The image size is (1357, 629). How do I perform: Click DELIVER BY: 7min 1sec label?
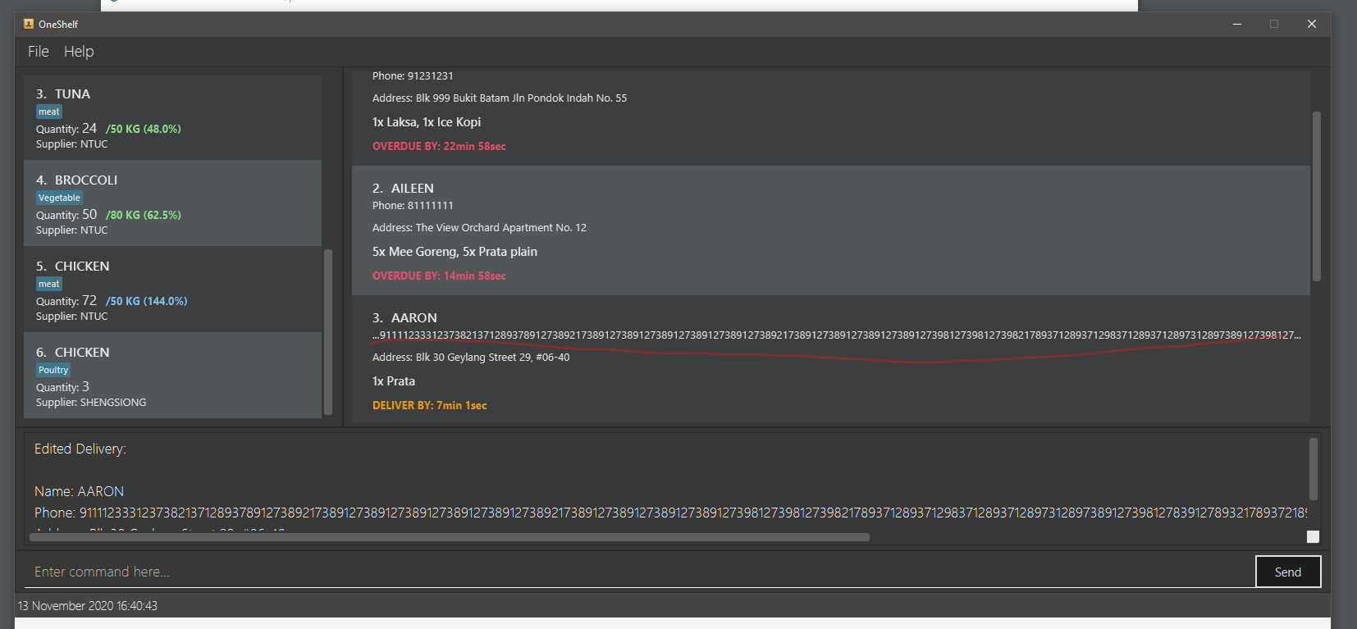coord(430,406)
